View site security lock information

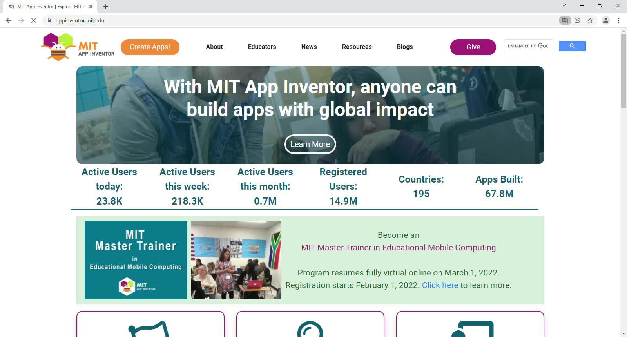49,20
